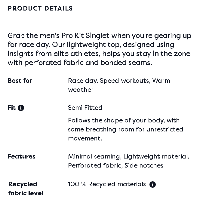Click info icon beside Recycled materials
This screenshot has width=206, height=197.
pyautogui.click(x=152, y=184)
